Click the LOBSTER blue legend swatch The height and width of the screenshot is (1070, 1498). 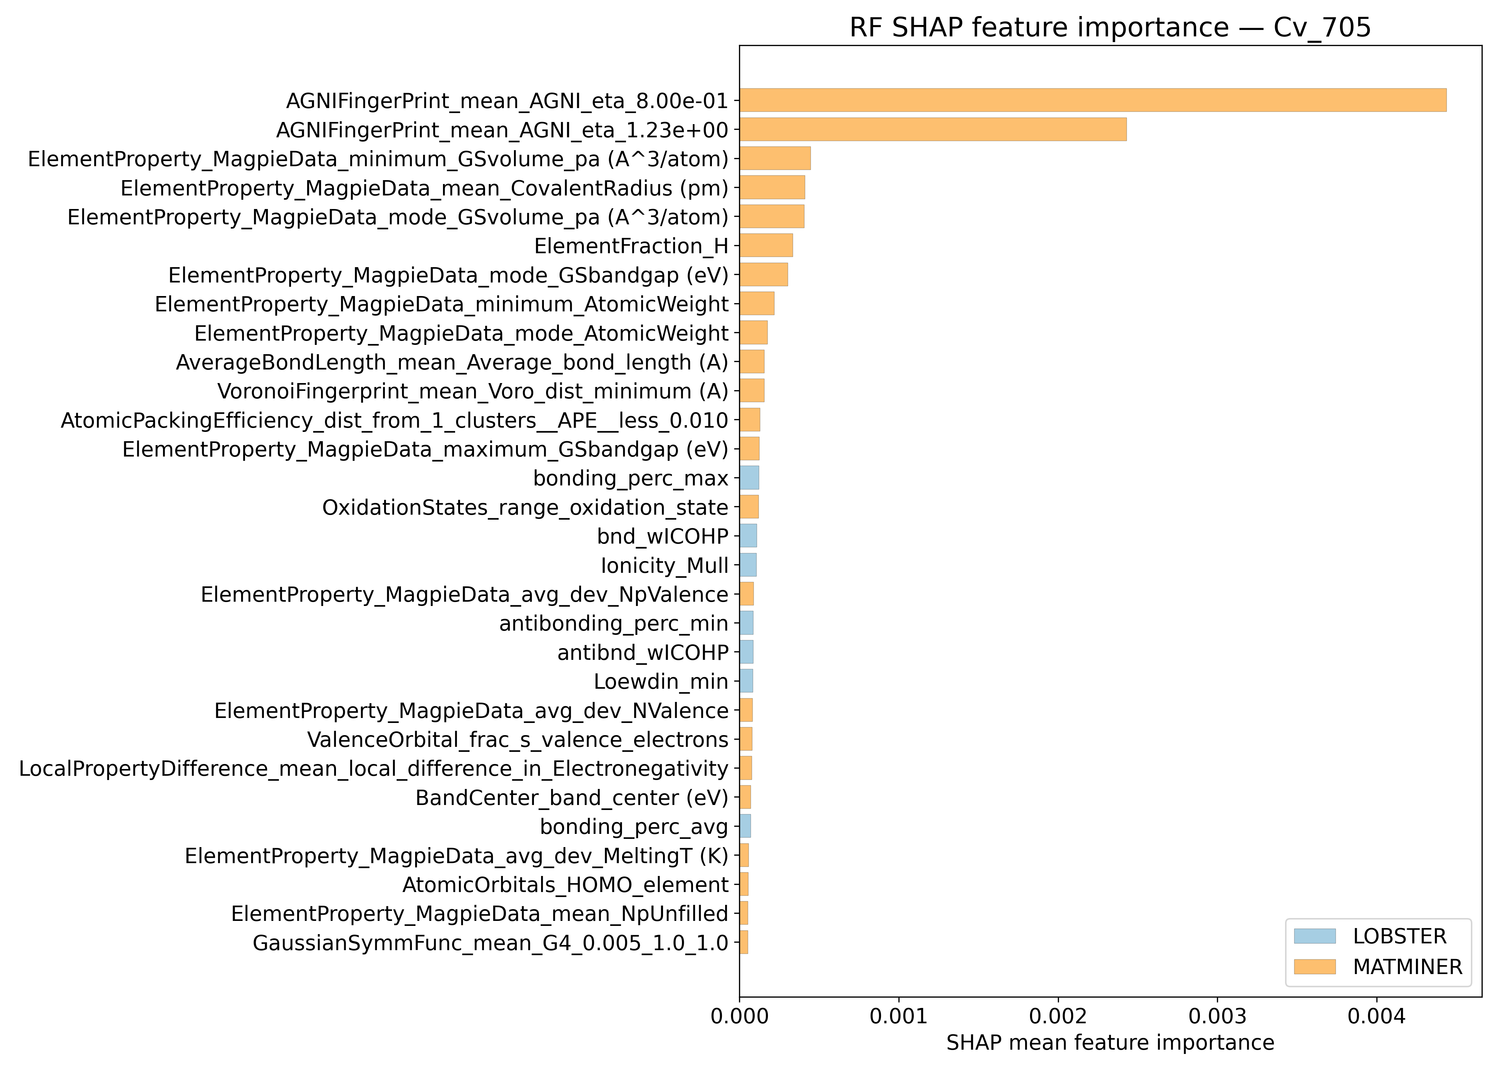click(x=1314, y=936)
